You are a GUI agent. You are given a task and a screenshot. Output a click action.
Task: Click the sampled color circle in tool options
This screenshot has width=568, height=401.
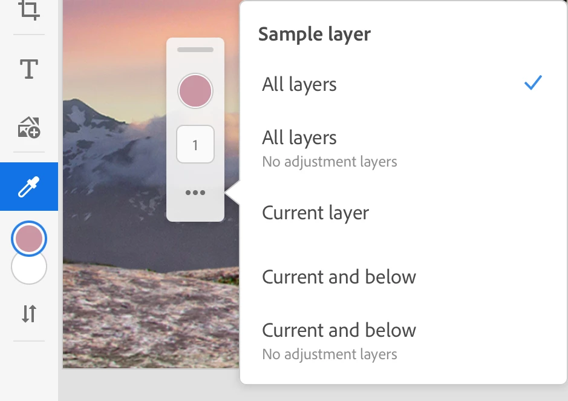pyautogui.click(x=195, y=91)
